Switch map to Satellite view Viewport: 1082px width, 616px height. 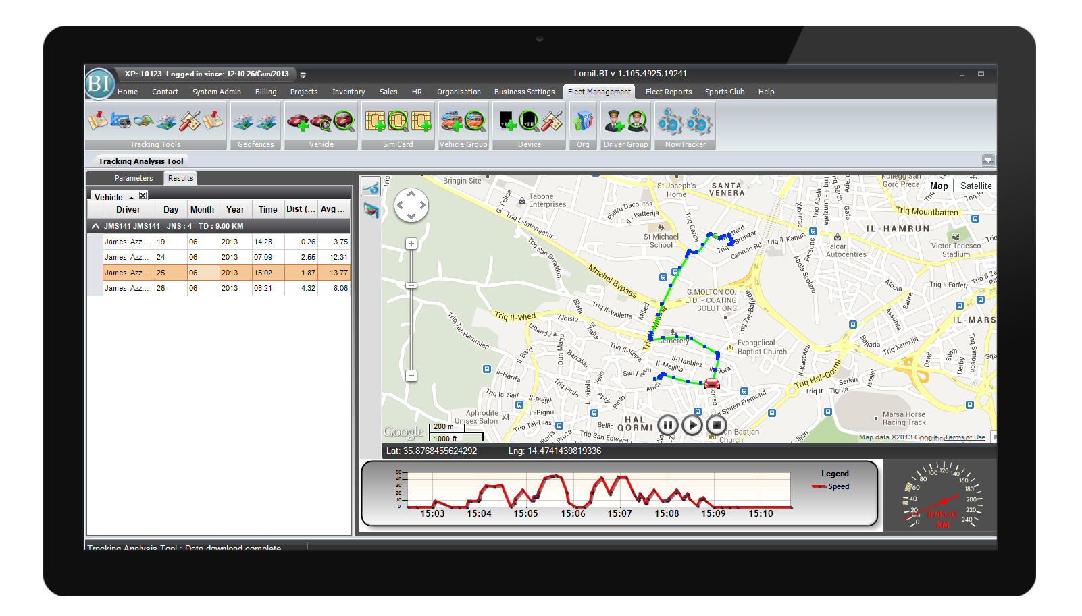click(x=975, y=186)
